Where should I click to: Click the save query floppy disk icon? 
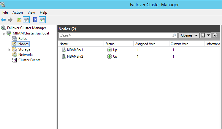(203, 35)
